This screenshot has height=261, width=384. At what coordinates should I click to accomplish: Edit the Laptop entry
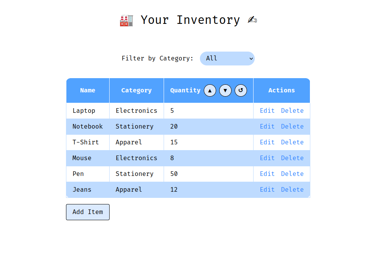pyautogui.click(x=267, y=110)
